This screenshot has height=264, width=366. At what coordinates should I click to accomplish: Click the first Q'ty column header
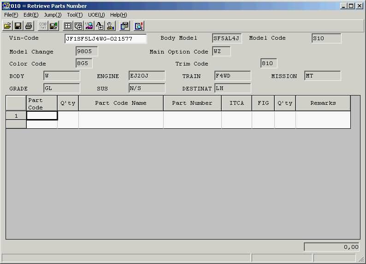tap(68, 103)
